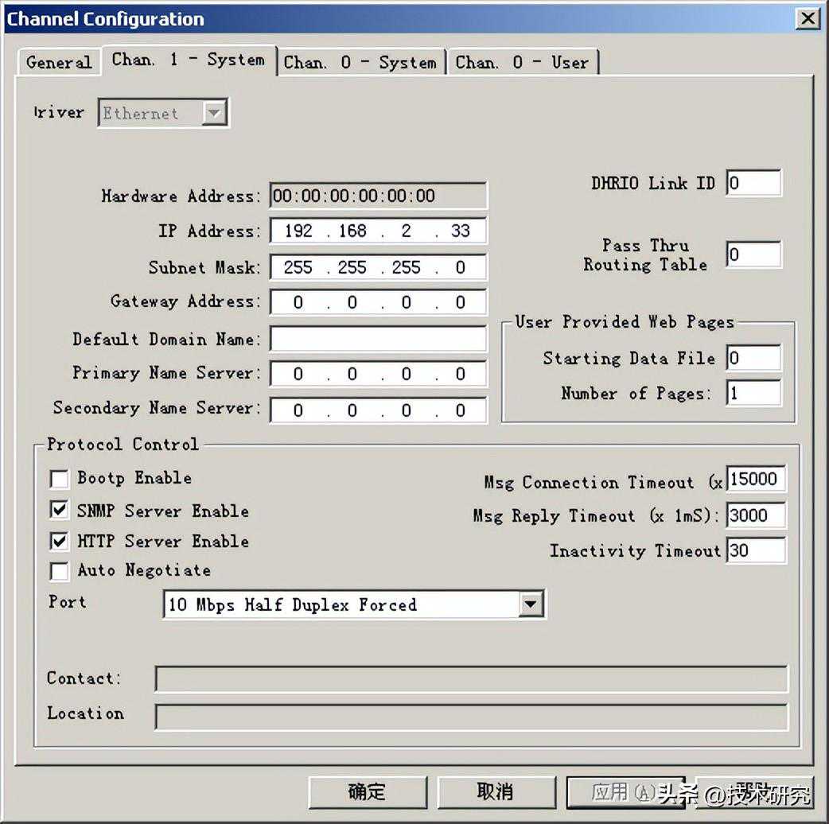Enable the Bootp Enable checkbox
Image resolution: width=829 pixels, height=824 pixels.
(60, 479)
